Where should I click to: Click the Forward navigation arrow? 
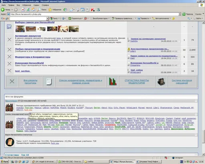[x=16, y=10]
